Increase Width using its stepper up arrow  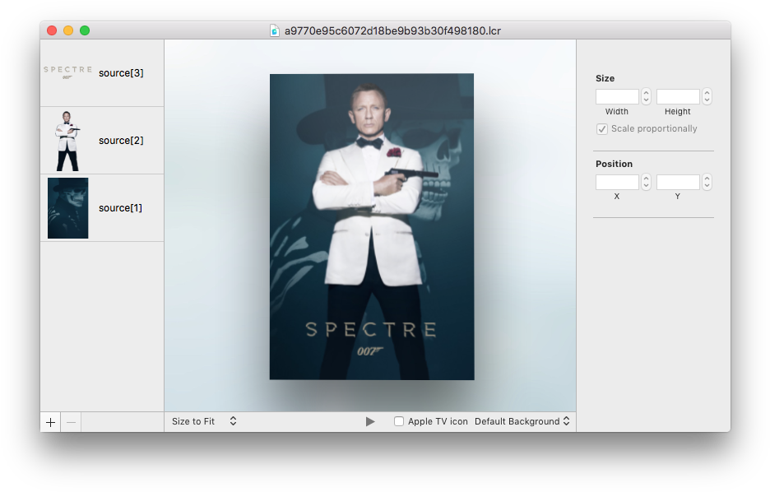click(645, 92)
